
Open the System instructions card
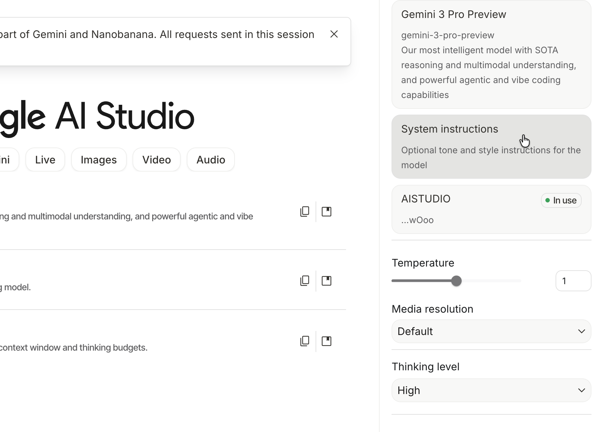(x=491, y=146)
